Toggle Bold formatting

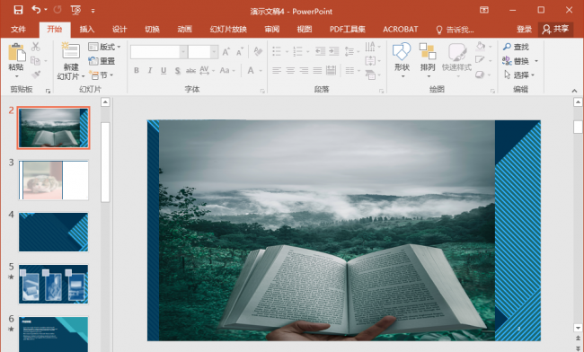pos(137,70)
